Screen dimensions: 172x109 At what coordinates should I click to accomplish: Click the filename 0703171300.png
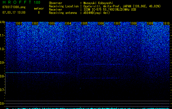[x=14, y=7]
